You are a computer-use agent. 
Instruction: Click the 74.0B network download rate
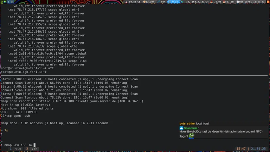[217, 2]
